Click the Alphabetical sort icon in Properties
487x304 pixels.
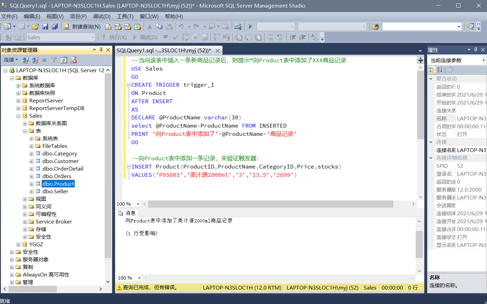(440, 70)
